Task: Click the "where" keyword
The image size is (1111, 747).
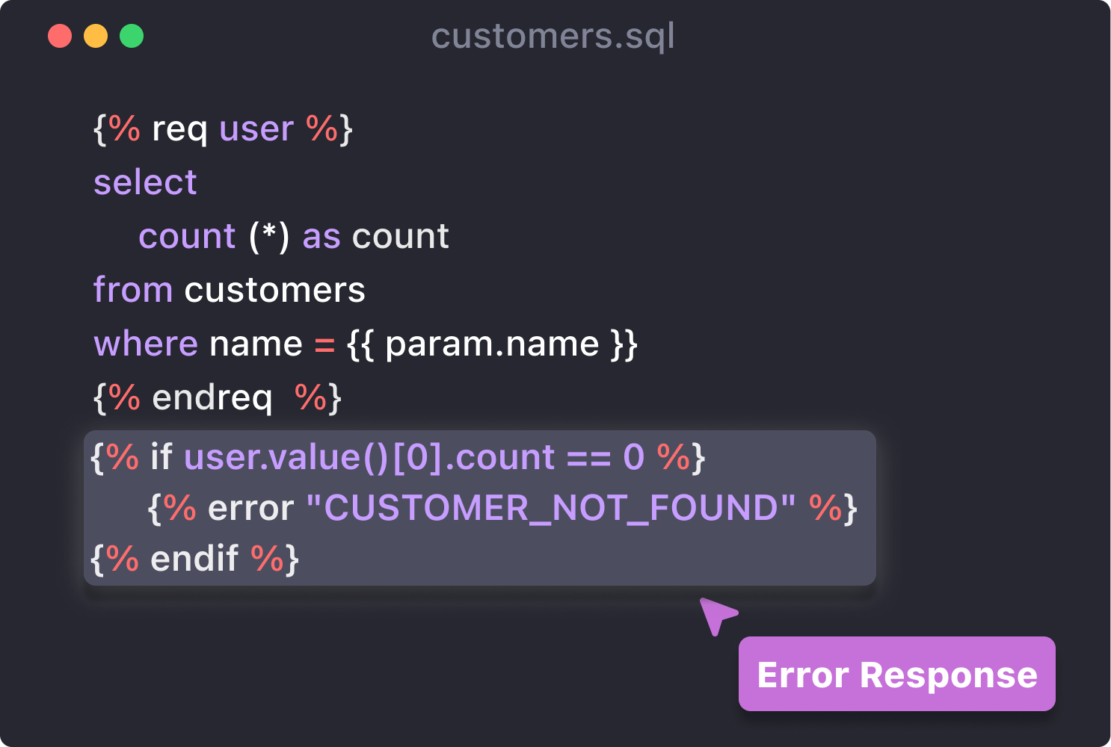Action: tap(146, 344)
